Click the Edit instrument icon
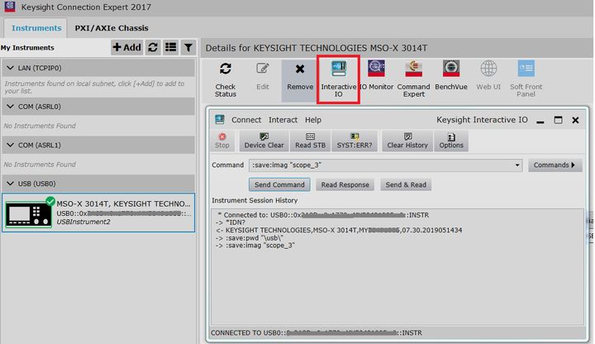This screenshot has height=344, width=595. [263, 69]
